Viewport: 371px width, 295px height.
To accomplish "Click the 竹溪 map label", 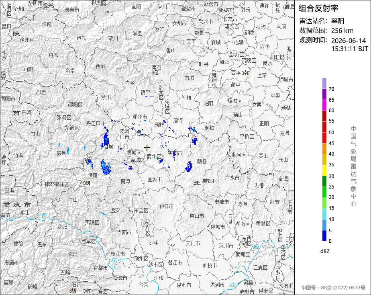I will click(x=18, y=155).
